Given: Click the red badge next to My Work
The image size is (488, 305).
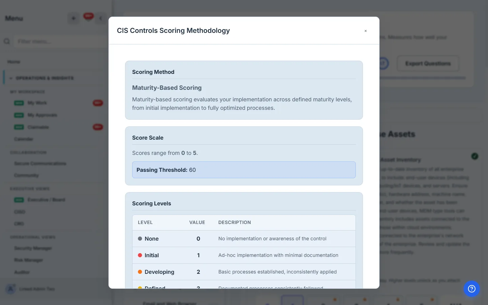Looking at the screenshot, I should pyautogui.click(x=98, y=103).
